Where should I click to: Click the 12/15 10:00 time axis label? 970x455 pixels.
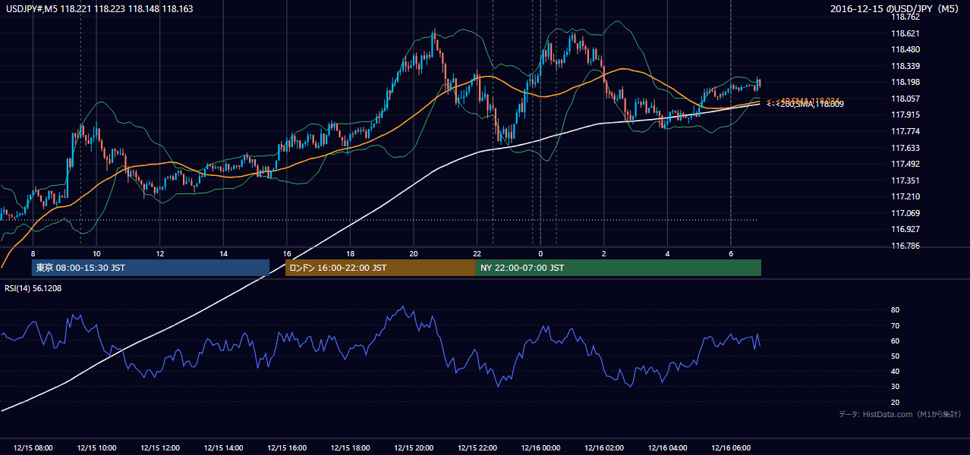96,448
